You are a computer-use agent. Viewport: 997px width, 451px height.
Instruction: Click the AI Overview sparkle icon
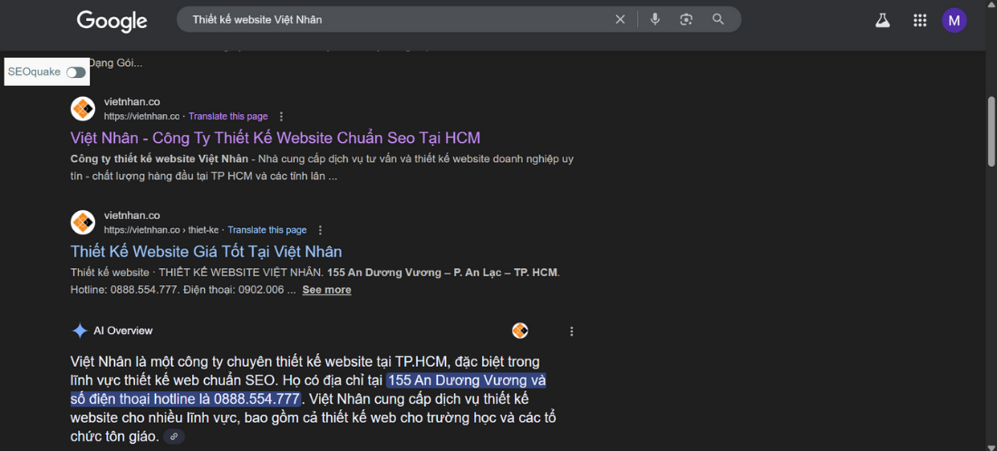(80, 331)
